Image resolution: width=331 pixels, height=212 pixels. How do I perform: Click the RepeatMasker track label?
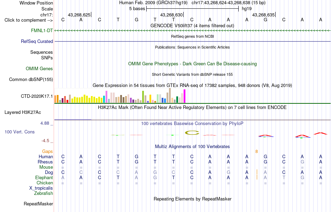coord(38,204)
